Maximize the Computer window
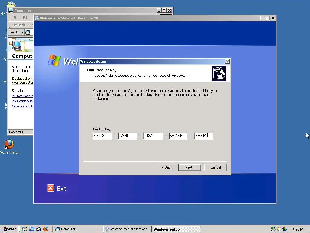Image resolution: width=310 pixels, height=233 pixels. [x=164, y=11]
